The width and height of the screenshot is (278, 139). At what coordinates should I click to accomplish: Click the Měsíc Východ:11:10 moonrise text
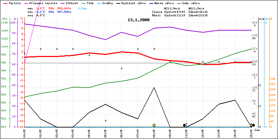pos(170,15)
